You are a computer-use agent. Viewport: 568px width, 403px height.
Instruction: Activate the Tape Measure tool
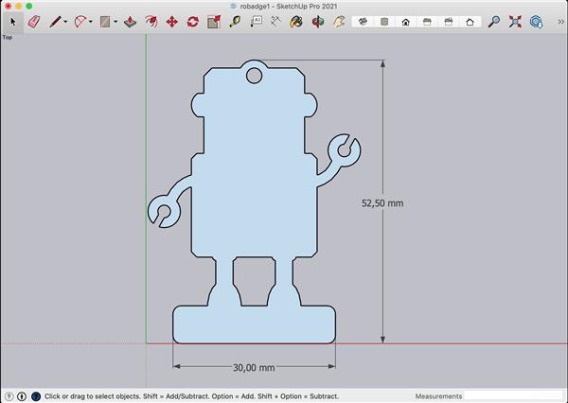click(x=235, y=21)
